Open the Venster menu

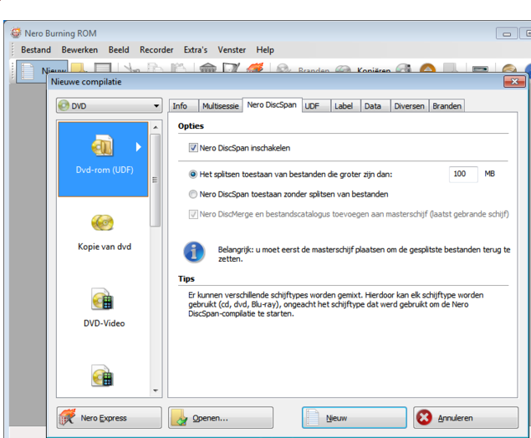click(x=232, y=50)
